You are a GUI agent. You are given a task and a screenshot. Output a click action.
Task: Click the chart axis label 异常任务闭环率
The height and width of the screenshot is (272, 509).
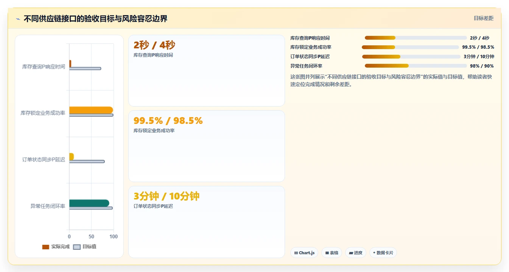pos(48,206)
